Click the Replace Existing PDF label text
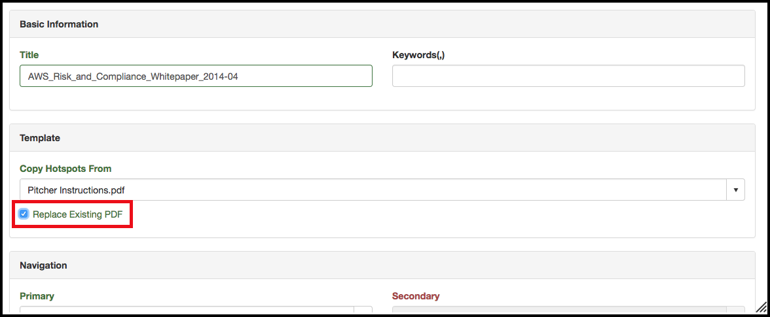Screen dimensions: 770x317 point(77,214)
